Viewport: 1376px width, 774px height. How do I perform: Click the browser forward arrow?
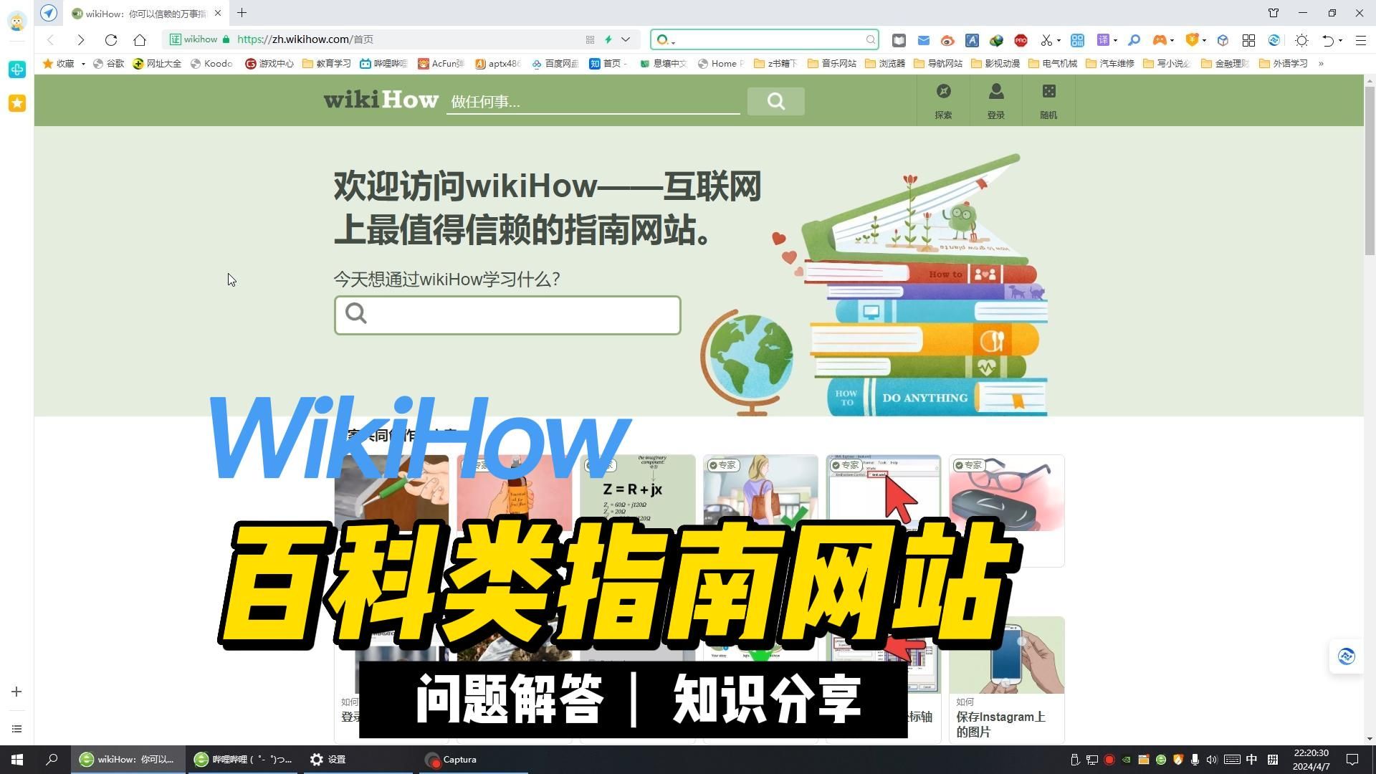tap(81, 39)
